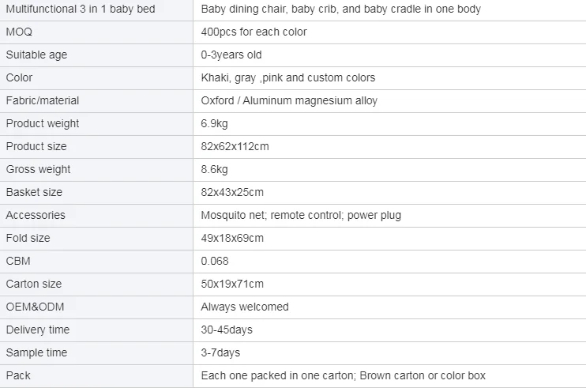
Task: Click the Product weight value 6.9kg
Action: point(214,124)
